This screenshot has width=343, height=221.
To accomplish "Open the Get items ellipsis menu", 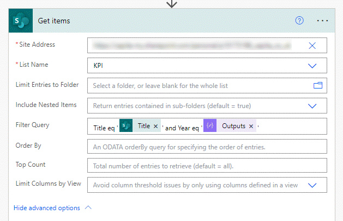I will pyautogui.click(x=322, y=21).
